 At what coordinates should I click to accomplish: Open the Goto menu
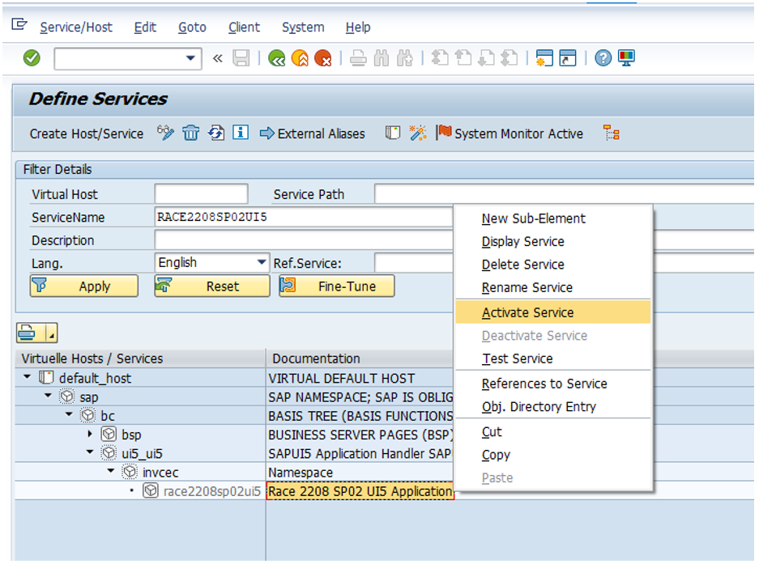coord(192,28)
